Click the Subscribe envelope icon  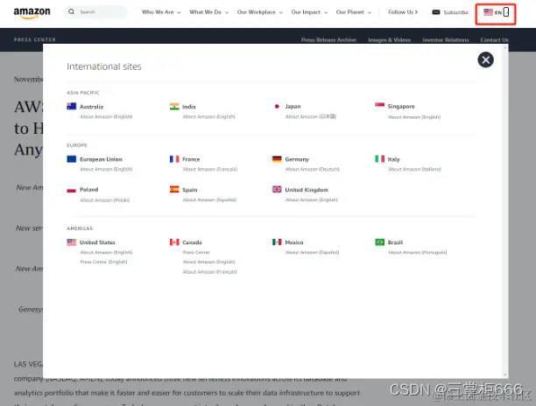point(436,12)
